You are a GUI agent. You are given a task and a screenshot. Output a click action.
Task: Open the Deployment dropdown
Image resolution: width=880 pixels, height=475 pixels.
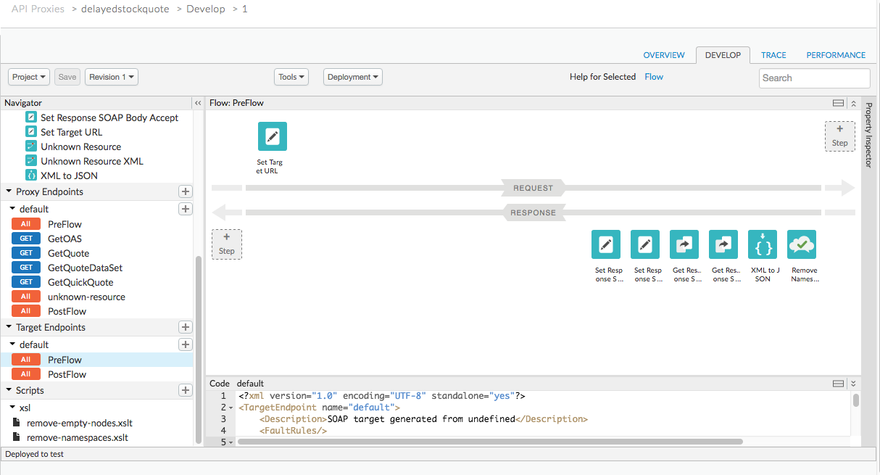pyautogui.click(x=352, y=76)
